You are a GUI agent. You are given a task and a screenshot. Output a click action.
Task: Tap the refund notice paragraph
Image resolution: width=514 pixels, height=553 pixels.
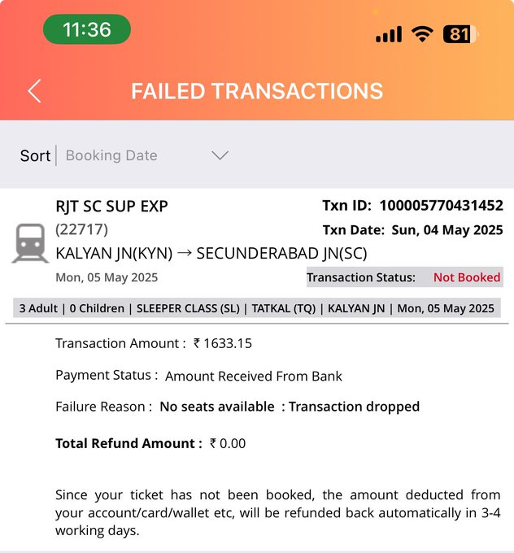click(277, 513)
